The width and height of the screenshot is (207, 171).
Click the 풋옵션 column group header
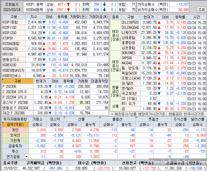[153, 119]
